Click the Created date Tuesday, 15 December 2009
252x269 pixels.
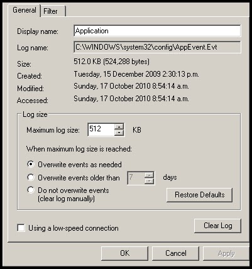coord(136,74)
